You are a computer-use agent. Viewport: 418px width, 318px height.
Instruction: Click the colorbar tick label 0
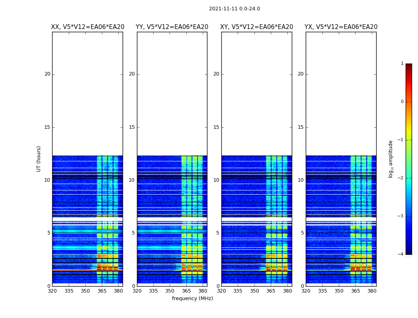pos(402,102)
